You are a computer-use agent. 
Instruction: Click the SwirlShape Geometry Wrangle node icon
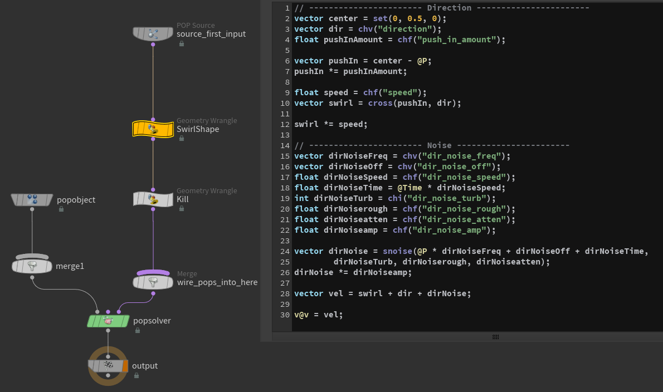pos(153,129)
